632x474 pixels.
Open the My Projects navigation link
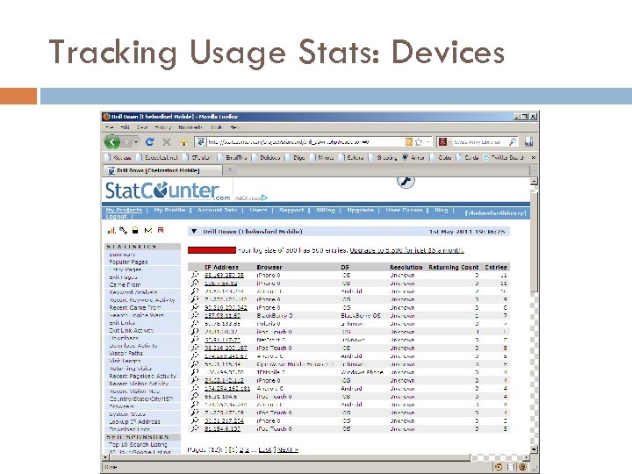coord(124,210)
